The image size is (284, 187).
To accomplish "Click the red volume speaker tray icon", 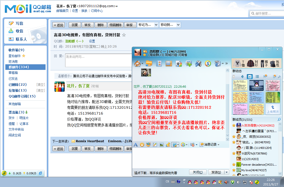I will pyautogui.click(x=226, y=182).
